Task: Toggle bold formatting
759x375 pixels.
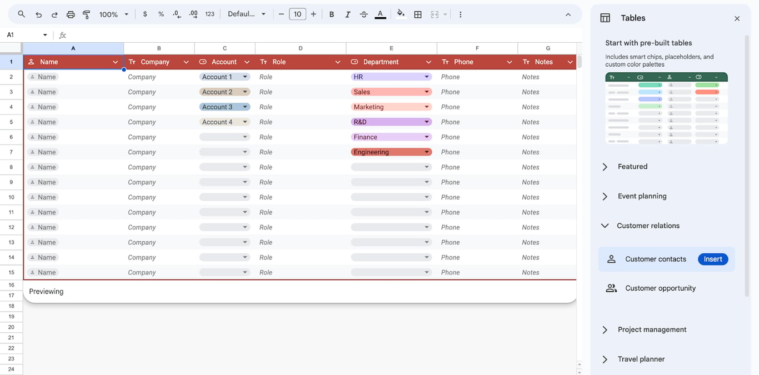Action: point(332,14)
